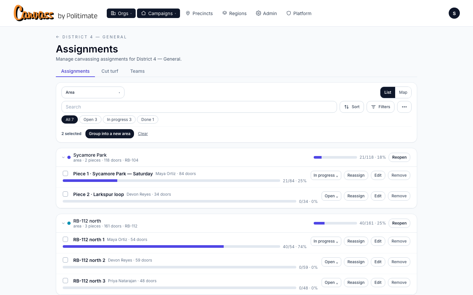473x295 pixels.
Task: Switch to Map view
Action: coord(403,92)
